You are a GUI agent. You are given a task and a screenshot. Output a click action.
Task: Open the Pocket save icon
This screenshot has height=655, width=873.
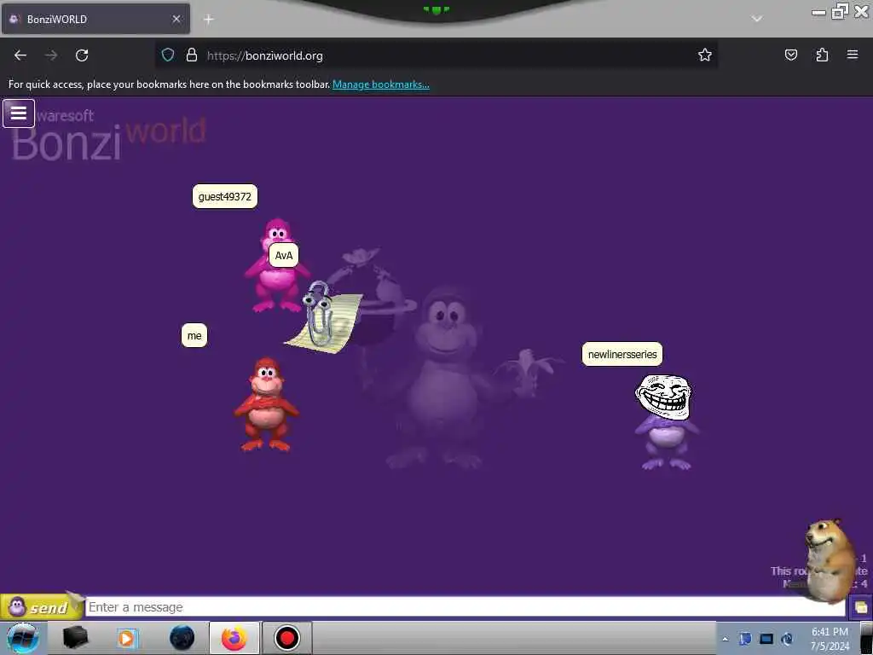[790, 55]
